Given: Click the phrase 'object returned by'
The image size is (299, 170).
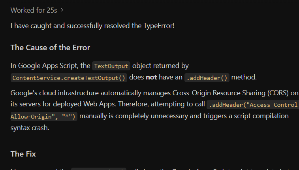Looking at the screenshot, I should pos(161,66).
